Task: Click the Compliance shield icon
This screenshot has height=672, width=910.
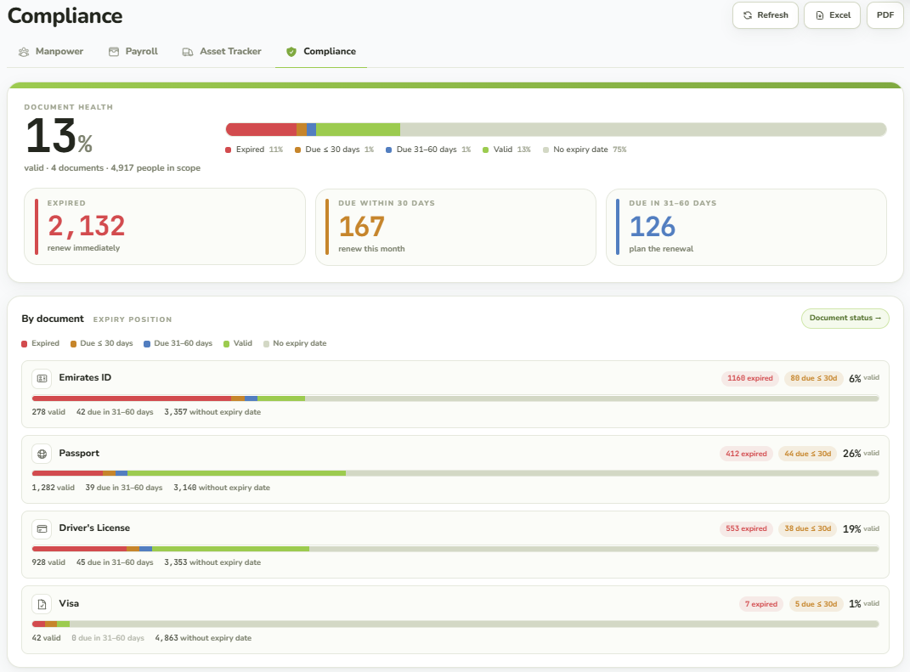Action: point(291,52)
